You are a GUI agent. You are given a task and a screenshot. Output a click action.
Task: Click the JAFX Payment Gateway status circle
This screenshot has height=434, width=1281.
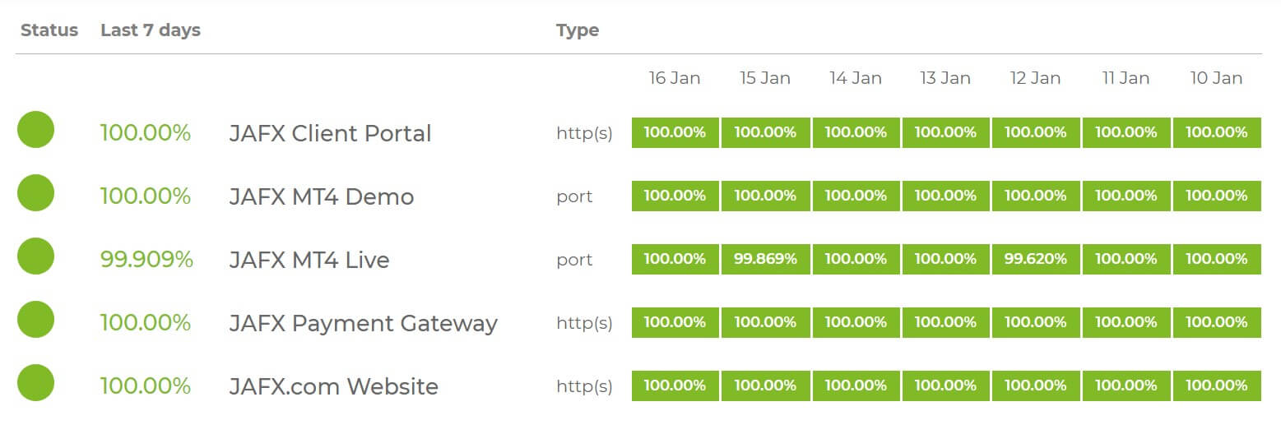tap(35, 320)
